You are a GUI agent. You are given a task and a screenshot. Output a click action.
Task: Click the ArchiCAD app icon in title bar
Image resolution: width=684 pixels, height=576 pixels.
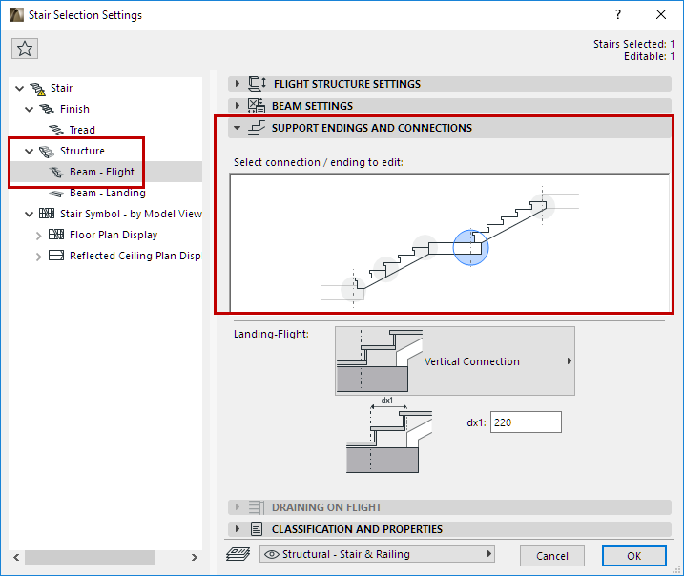click(x=16, y=15)
